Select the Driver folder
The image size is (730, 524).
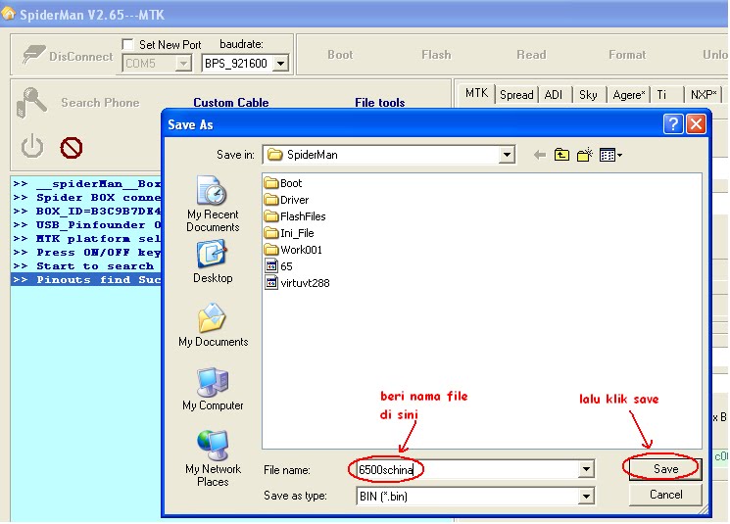[x=286, y=200]
